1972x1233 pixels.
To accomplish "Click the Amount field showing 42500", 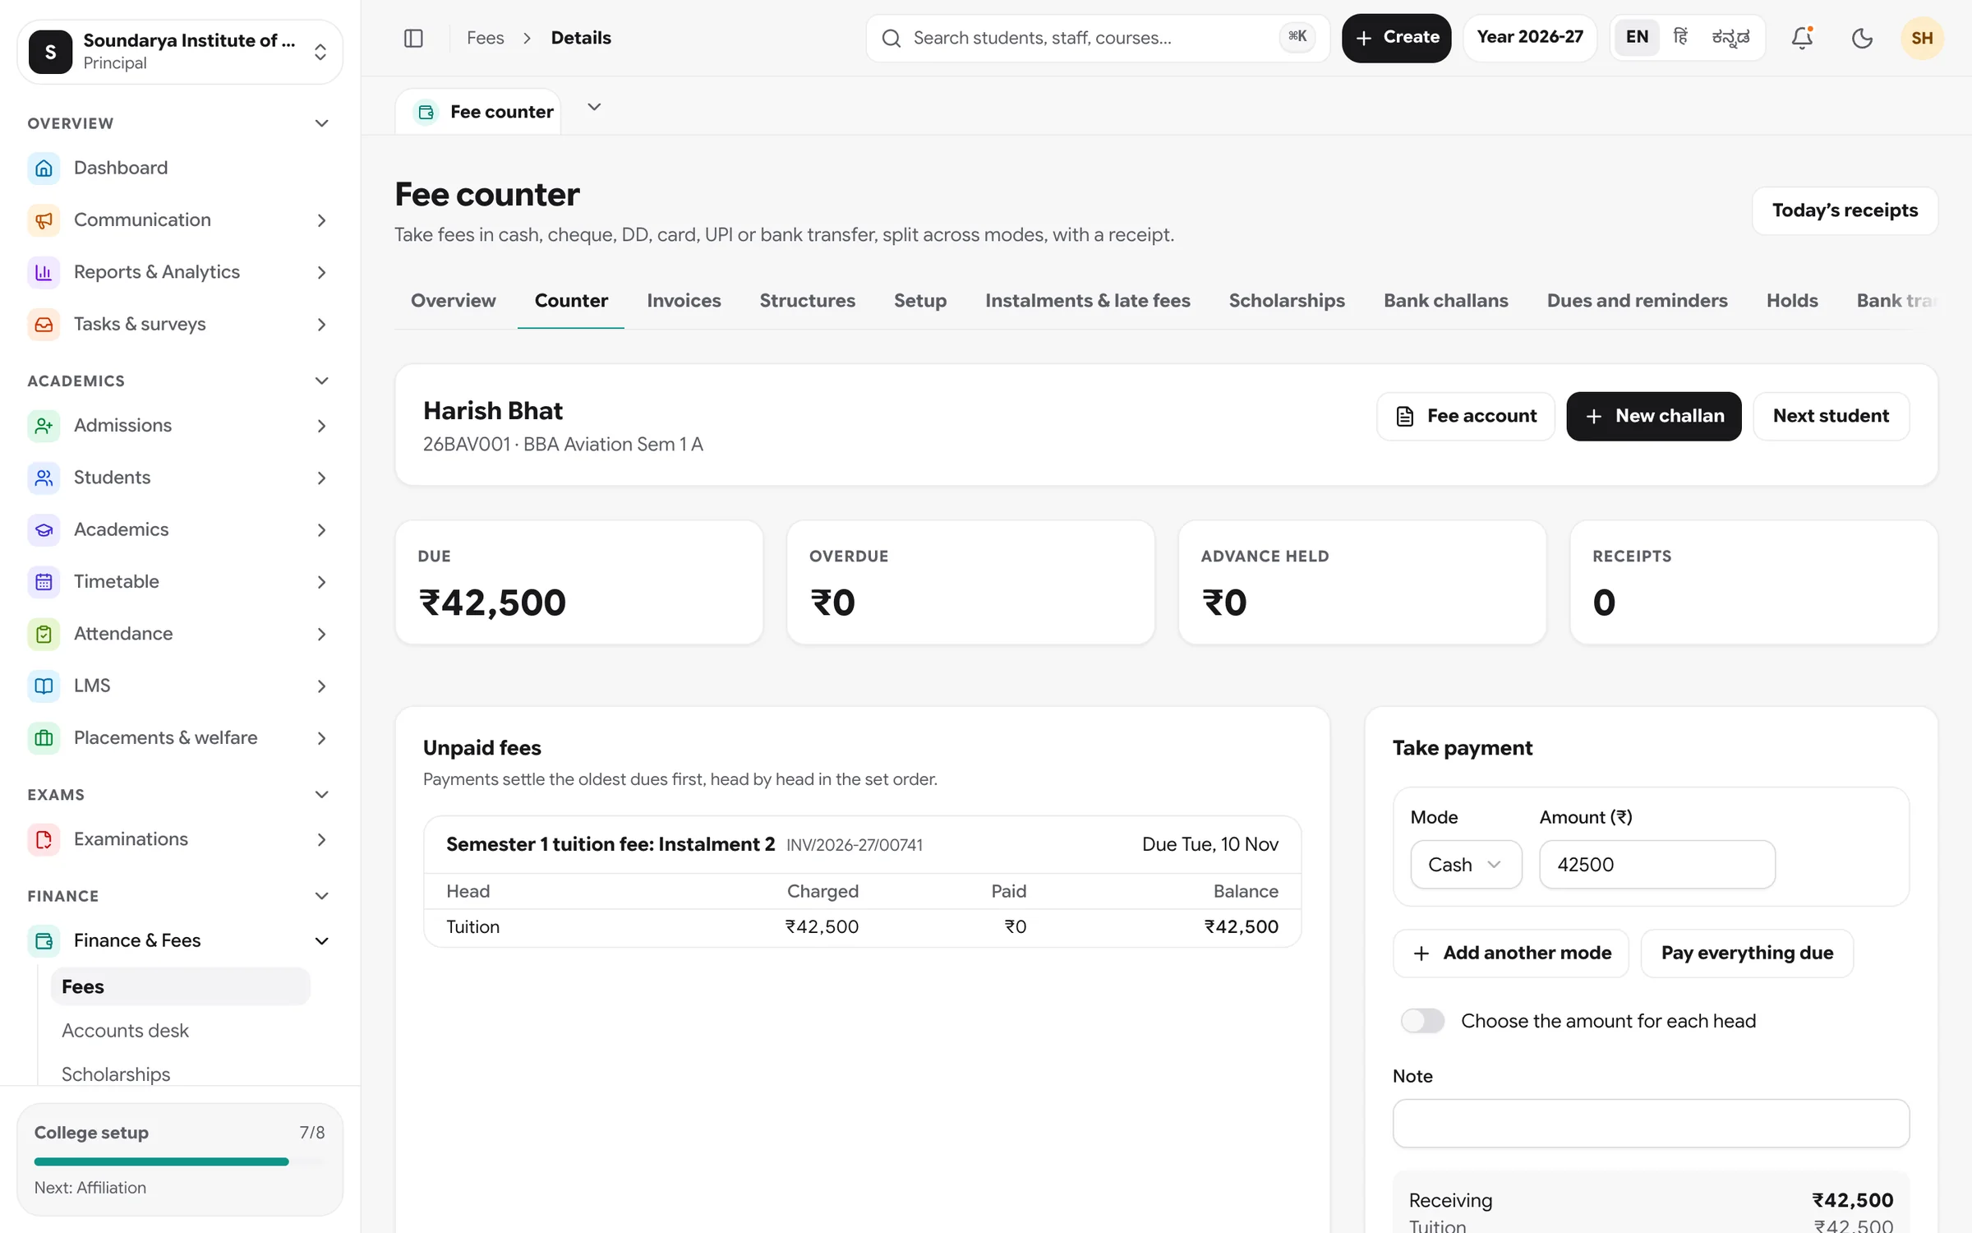I will [x=1656, y=864].
